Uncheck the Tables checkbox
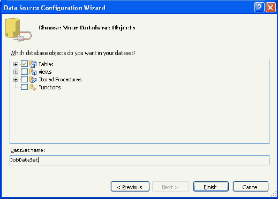The width and height of the screenshot is (278, 199). 24,64
